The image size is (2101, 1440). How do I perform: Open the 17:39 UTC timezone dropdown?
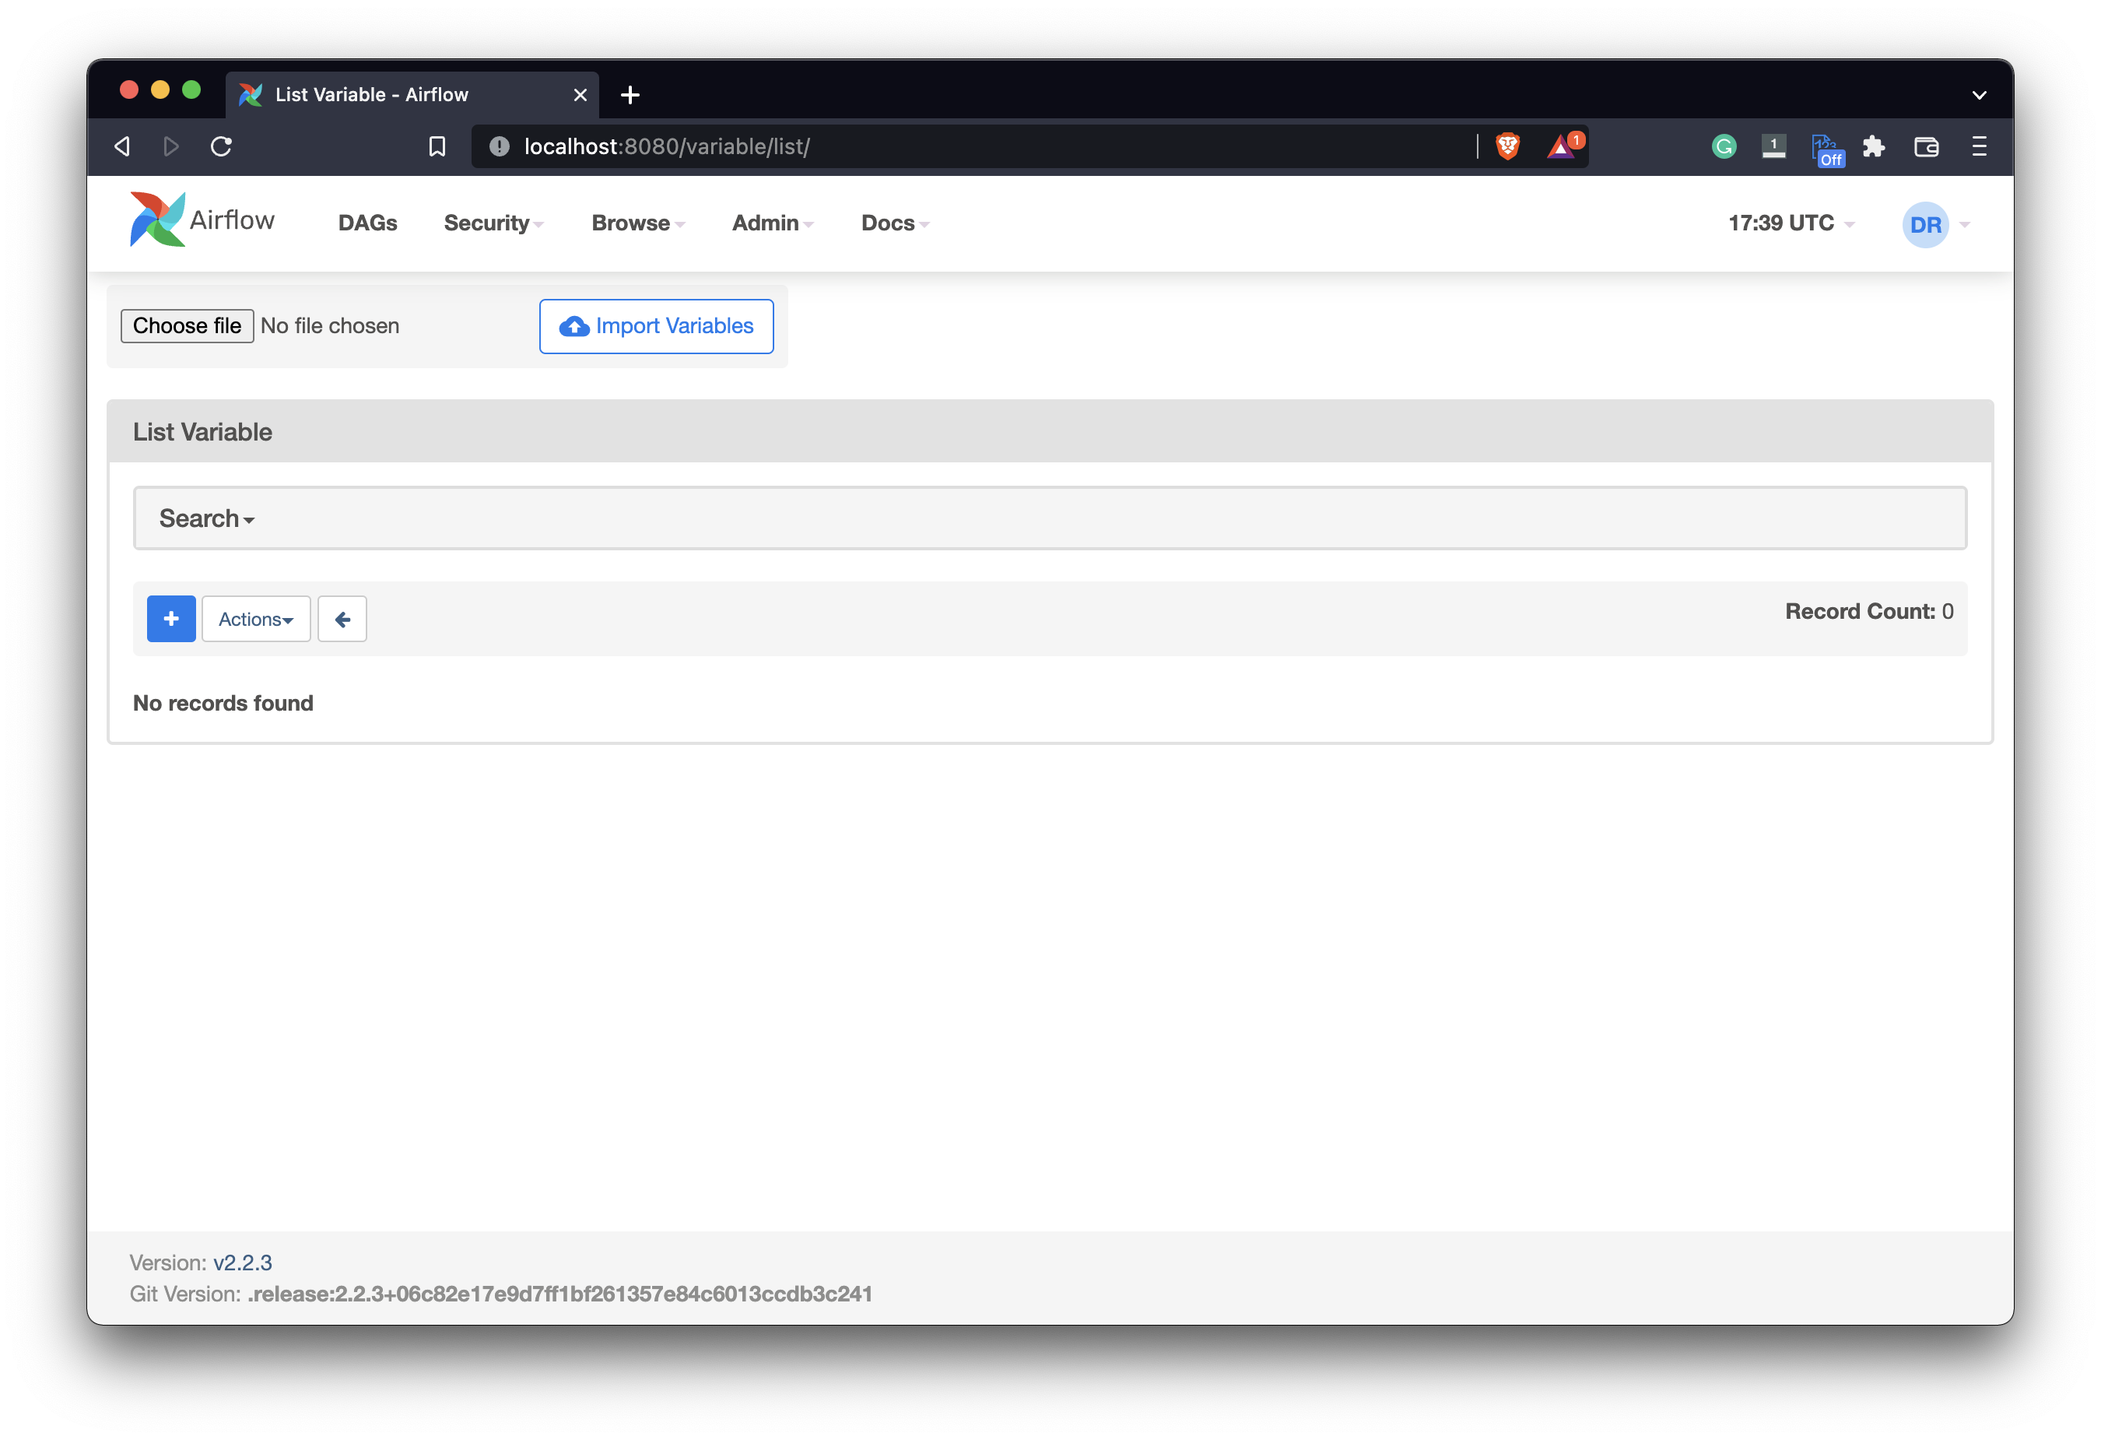click(1789, 223)
